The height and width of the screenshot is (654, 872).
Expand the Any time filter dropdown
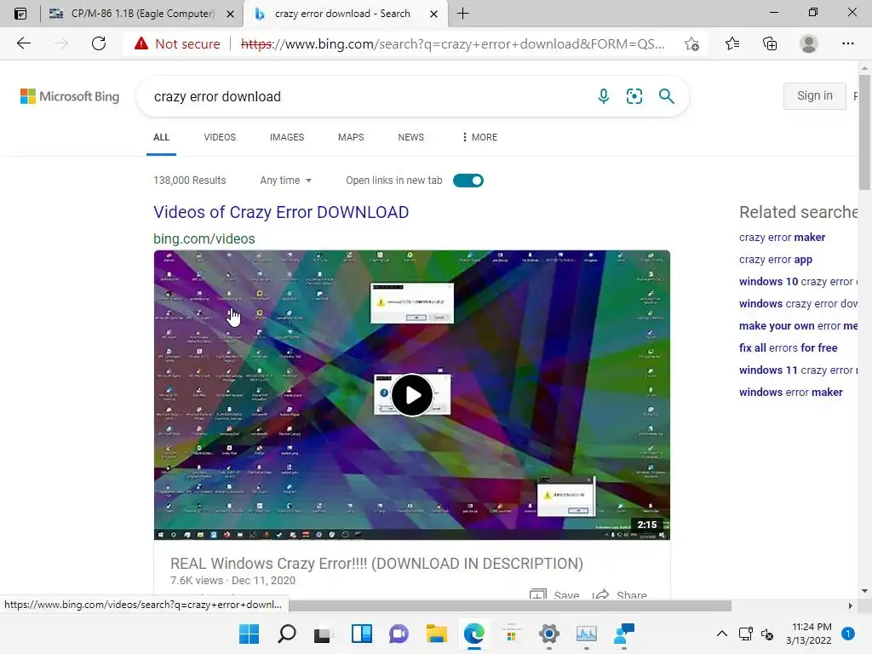(286, 181)
